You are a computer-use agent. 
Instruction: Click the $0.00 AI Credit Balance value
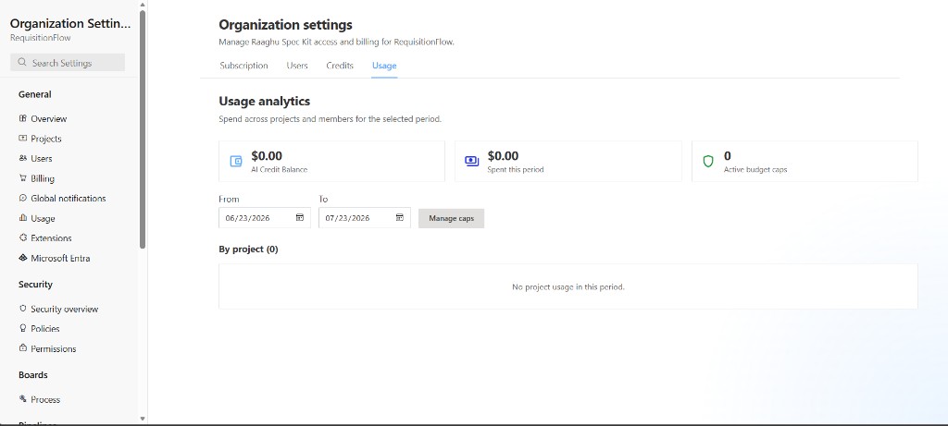pos(267,156)
